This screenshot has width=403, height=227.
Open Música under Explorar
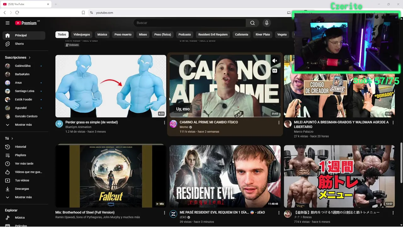pyautogui.click(x=24, y=218)
